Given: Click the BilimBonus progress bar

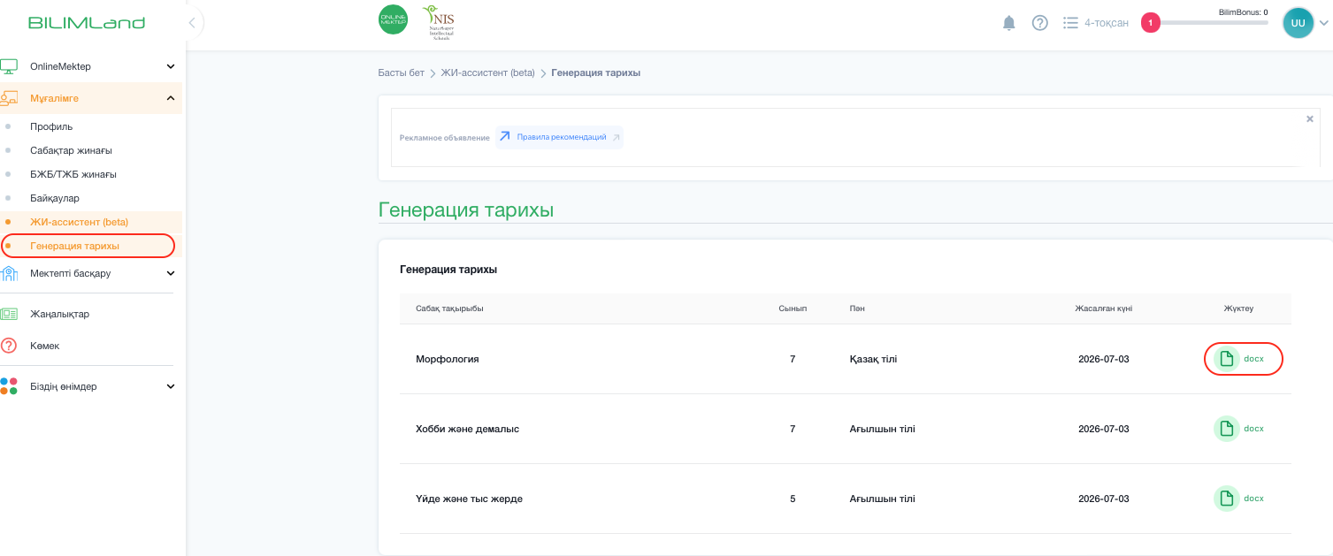Looking at the screenshot, I should coord(1214,23).
